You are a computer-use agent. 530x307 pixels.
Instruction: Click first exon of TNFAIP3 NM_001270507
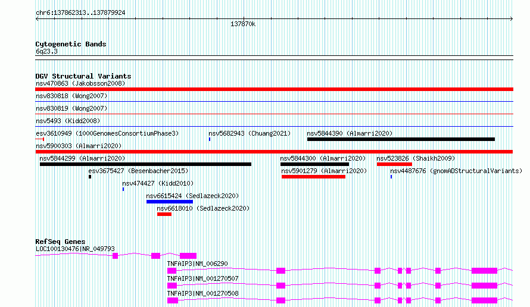click(x=172, y=286)
